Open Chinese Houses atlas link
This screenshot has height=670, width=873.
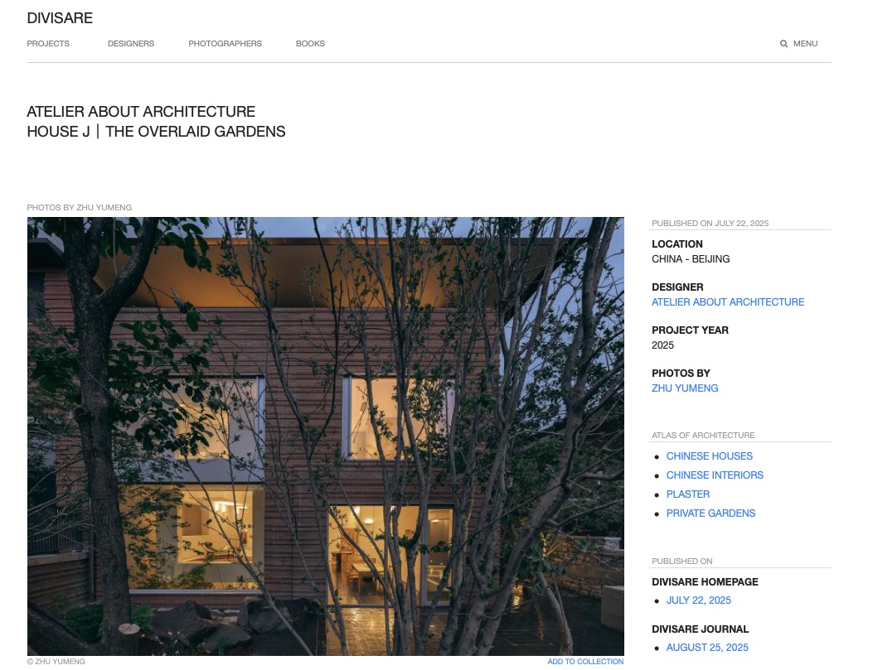click(x=710, y=456)
